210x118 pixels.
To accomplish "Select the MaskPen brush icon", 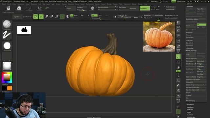I will [8, 9].
